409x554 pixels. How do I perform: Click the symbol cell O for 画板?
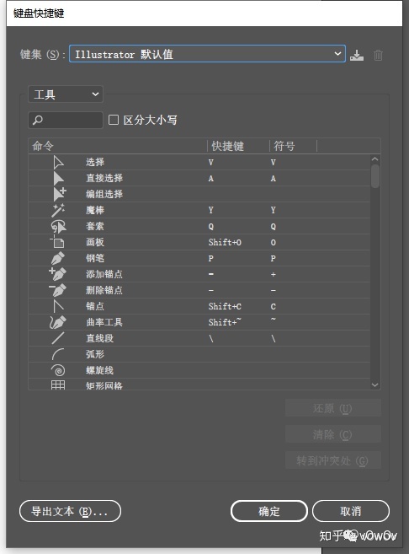274,242
